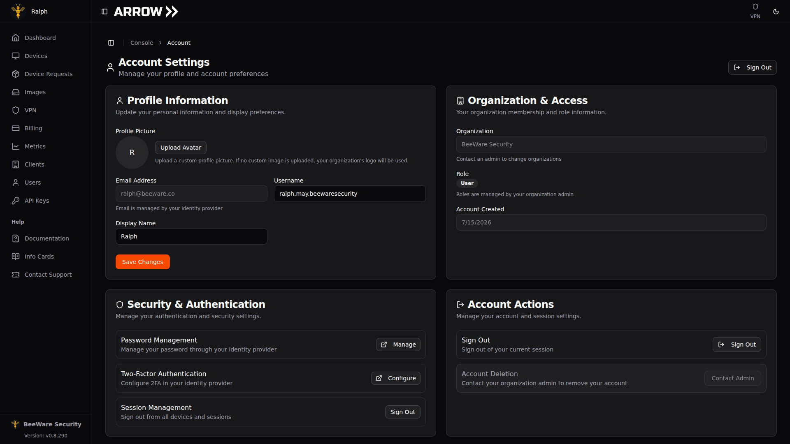Toggle dark mode with the moon icon

[776, 12]
